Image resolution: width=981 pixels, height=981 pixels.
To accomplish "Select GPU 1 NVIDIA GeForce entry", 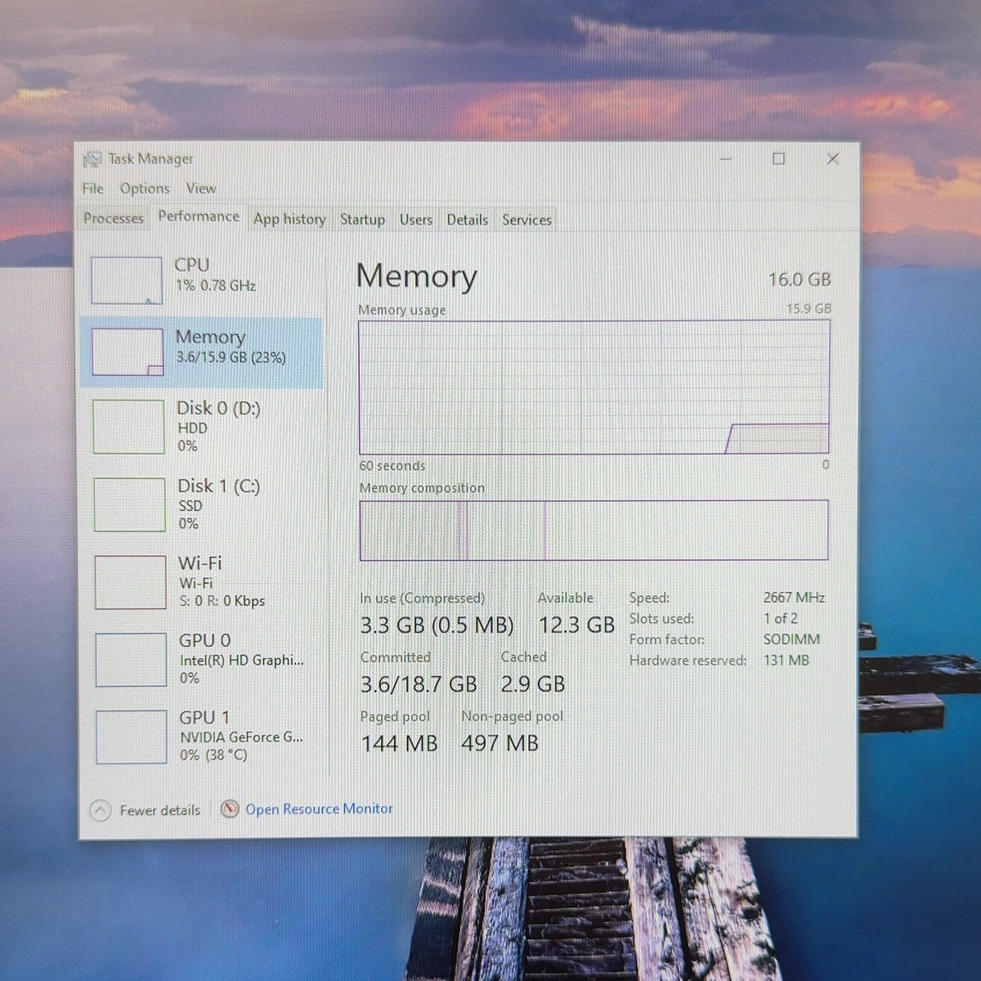I will pyautogui.click(x=204, y=737).
